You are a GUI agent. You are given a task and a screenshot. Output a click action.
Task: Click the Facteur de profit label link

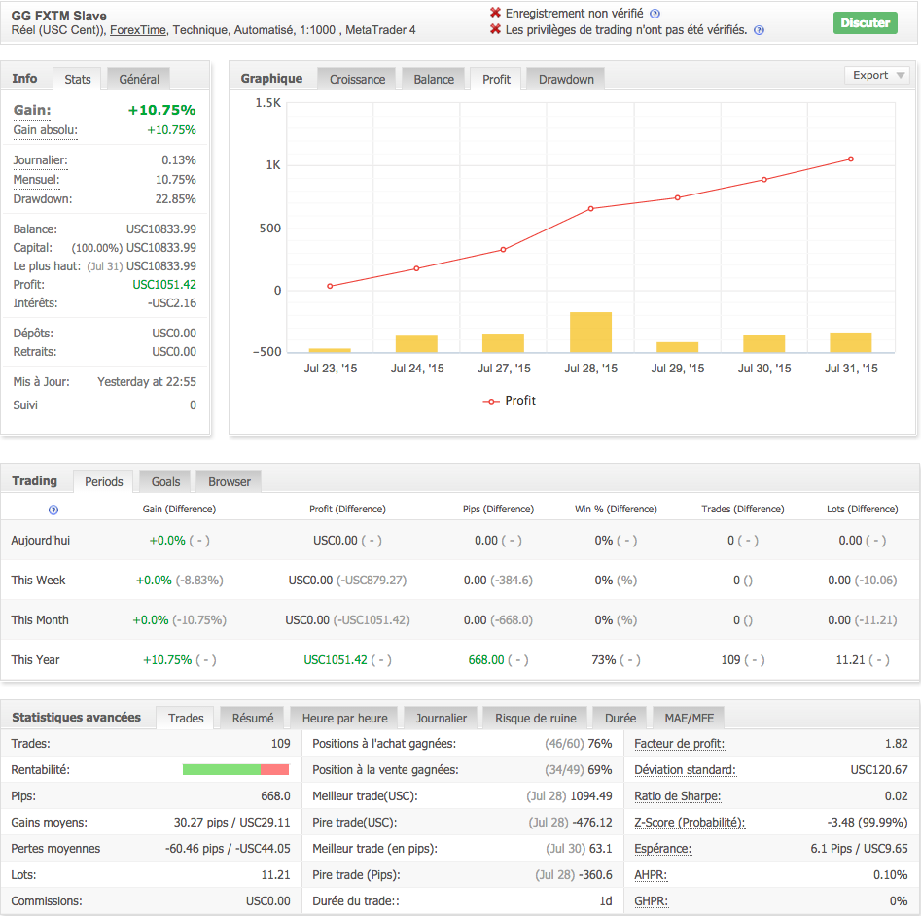pos(679,744)
